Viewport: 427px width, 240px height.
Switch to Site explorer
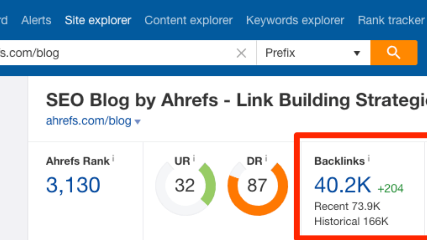pyautogui.click(x=98, y=20)
